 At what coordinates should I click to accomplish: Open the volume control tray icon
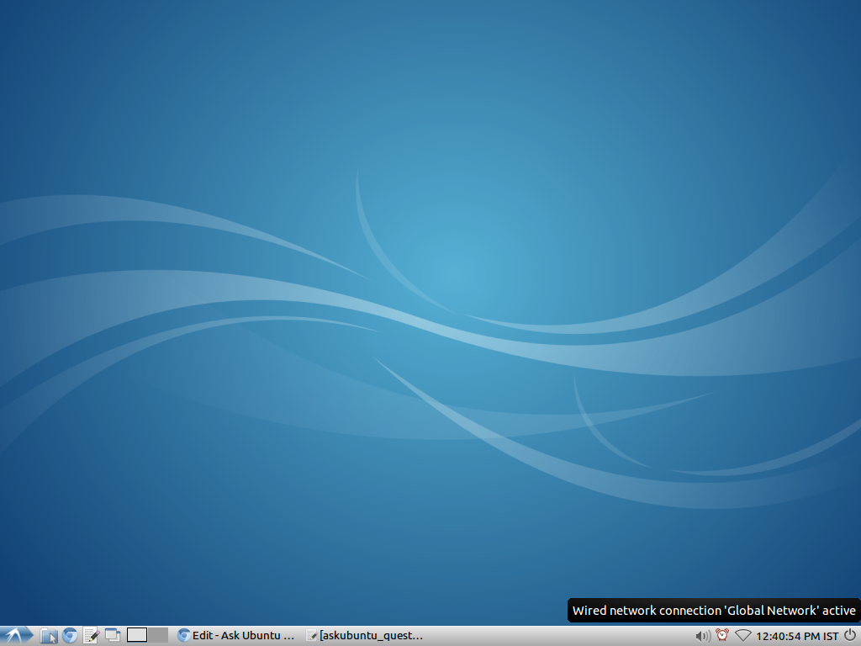(x=703, y=636)
